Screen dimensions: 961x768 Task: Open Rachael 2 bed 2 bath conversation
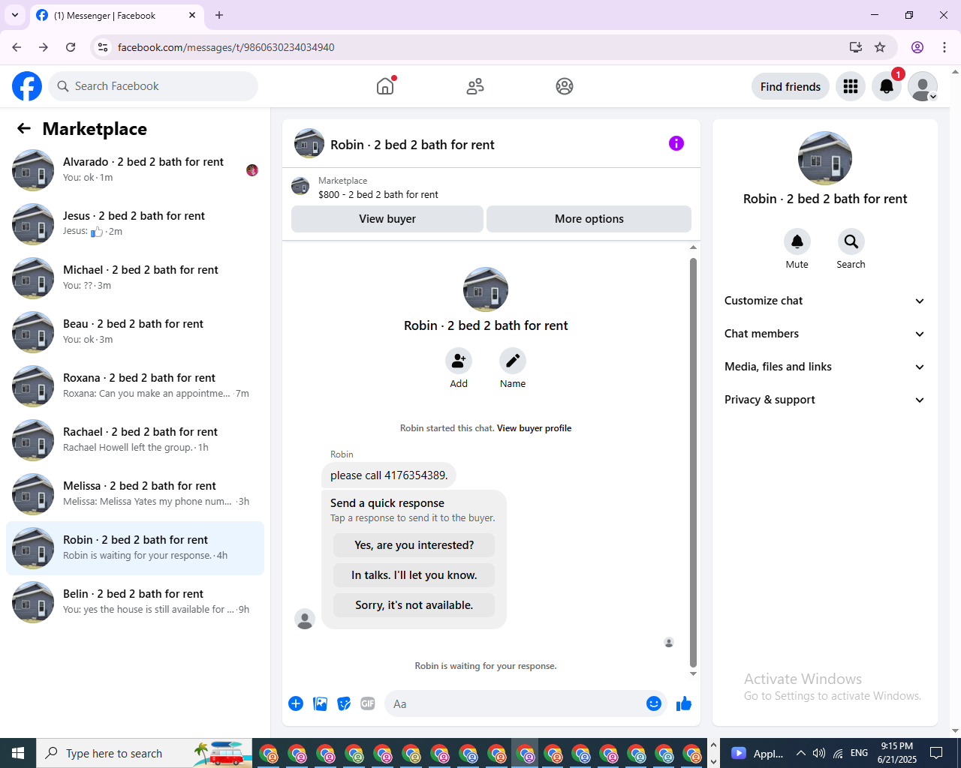click(x=135, y=440)
